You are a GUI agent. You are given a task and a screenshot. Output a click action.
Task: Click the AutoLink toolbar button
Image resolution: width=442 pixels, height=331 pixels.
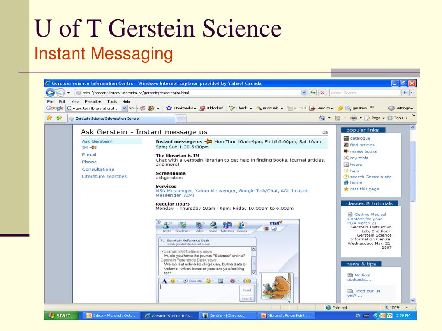pos(269,108)
